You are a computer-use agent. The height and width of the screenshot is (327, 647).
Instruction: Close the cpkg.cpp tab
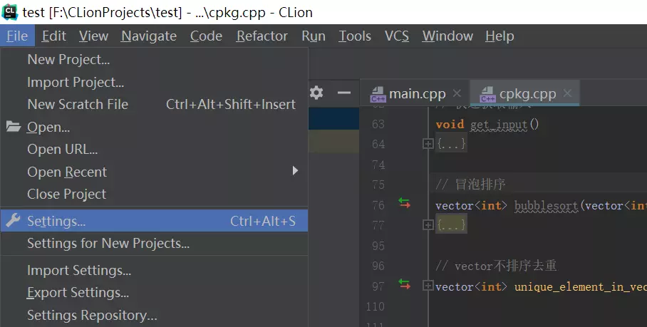567,93
